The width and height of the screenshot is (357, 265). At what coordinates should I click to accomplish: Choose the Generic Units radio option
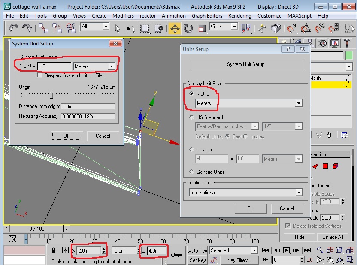pos(191,172)
